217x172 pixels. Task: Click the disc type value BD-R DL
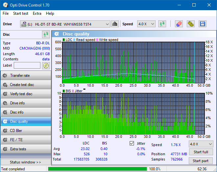point(43,43)
